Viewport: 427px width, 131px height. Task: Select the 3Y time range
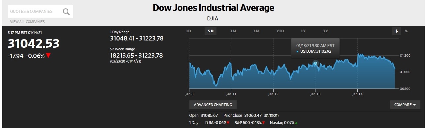pos(325,31)
